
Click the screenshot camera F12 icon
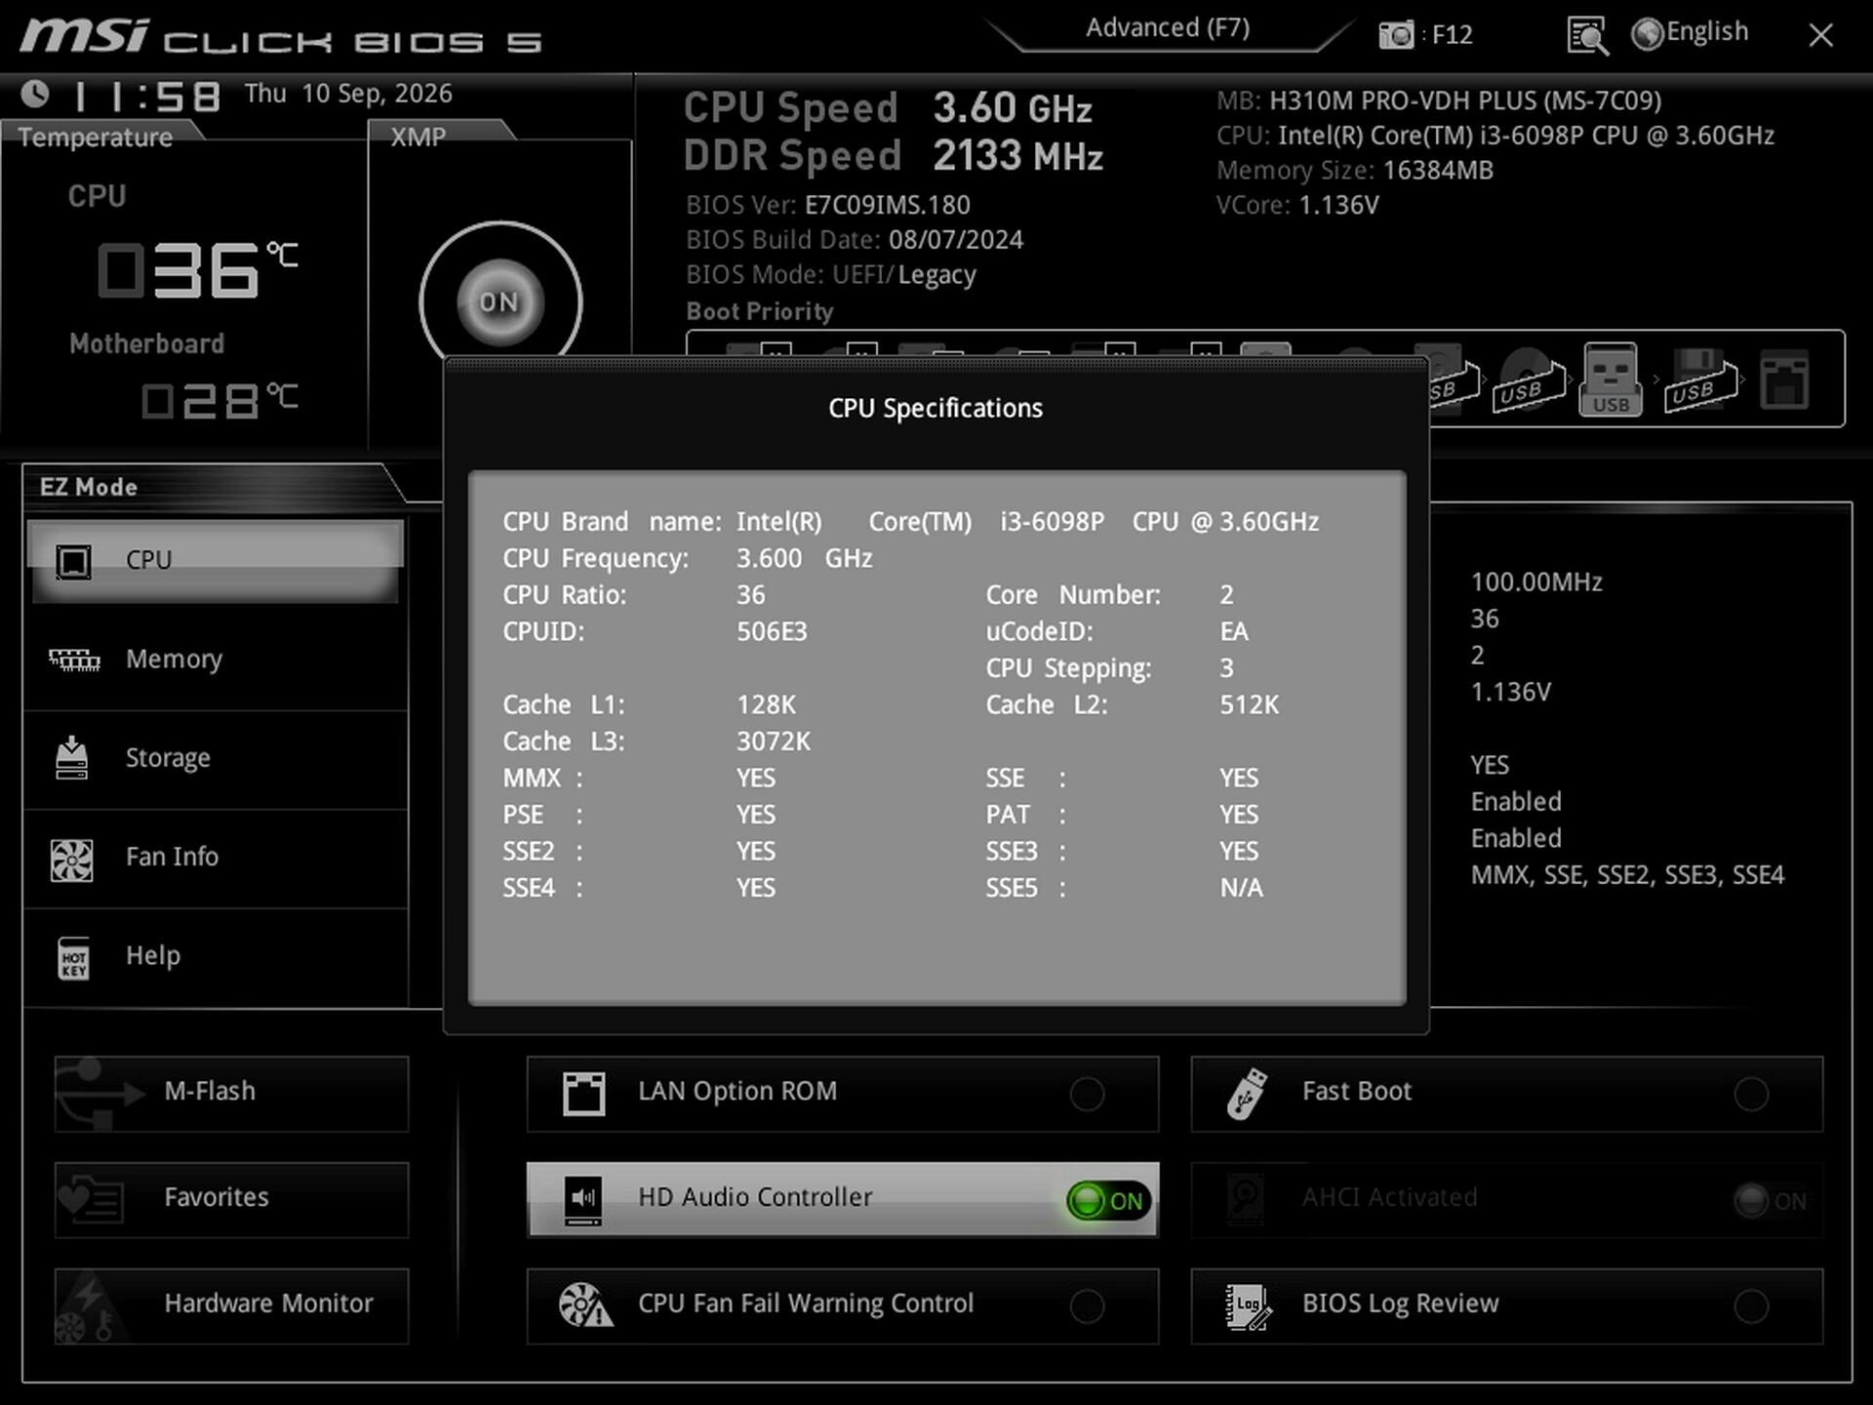tap(1396, 35)
